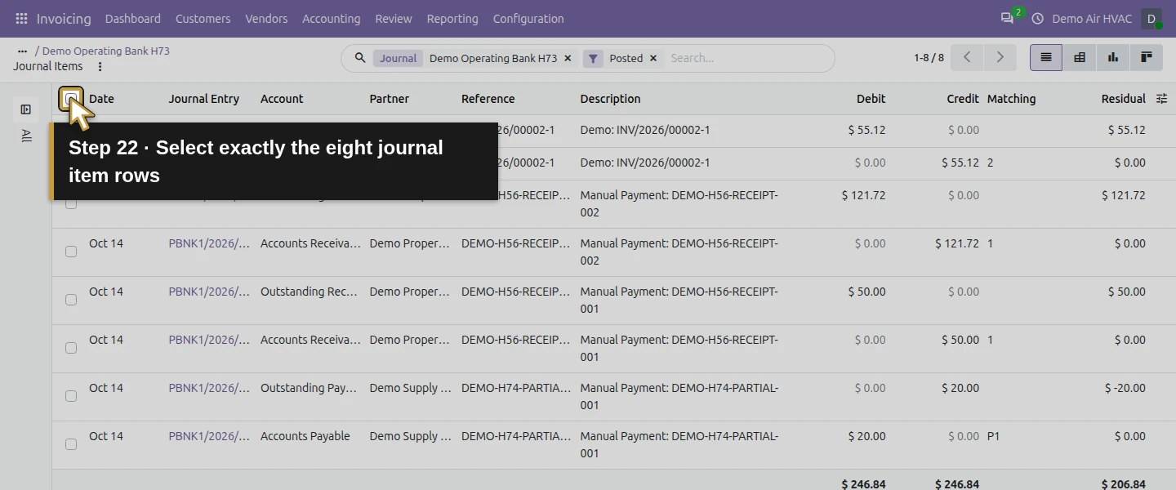This screenshot has width=1176, height=490.
Task: Open the Customers menu
Action: (203, 18)
